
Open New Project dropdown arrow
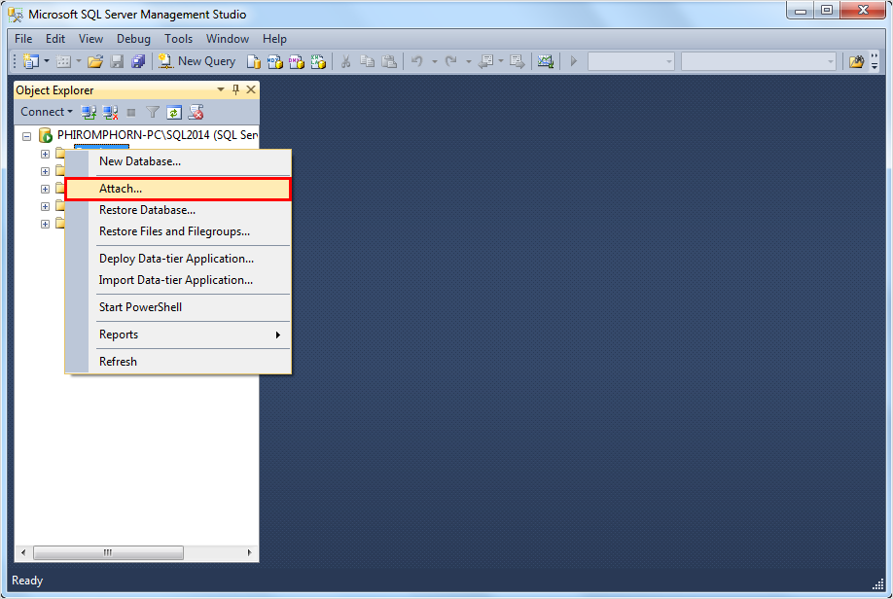[x=47, y=61]
